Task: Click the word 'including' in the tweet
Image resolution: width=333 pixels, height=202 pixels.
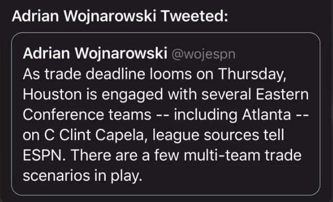Action: 205,115
